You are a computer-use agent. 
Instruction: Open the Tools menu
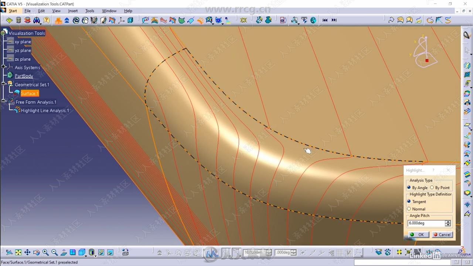[x=90, y=11]
